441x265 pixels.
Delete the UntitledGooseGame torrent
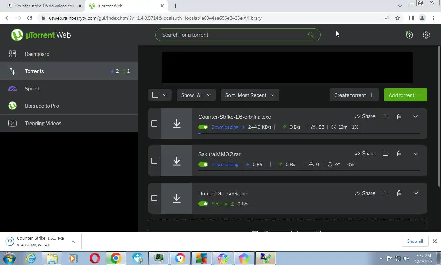click(x=399, y=193)
